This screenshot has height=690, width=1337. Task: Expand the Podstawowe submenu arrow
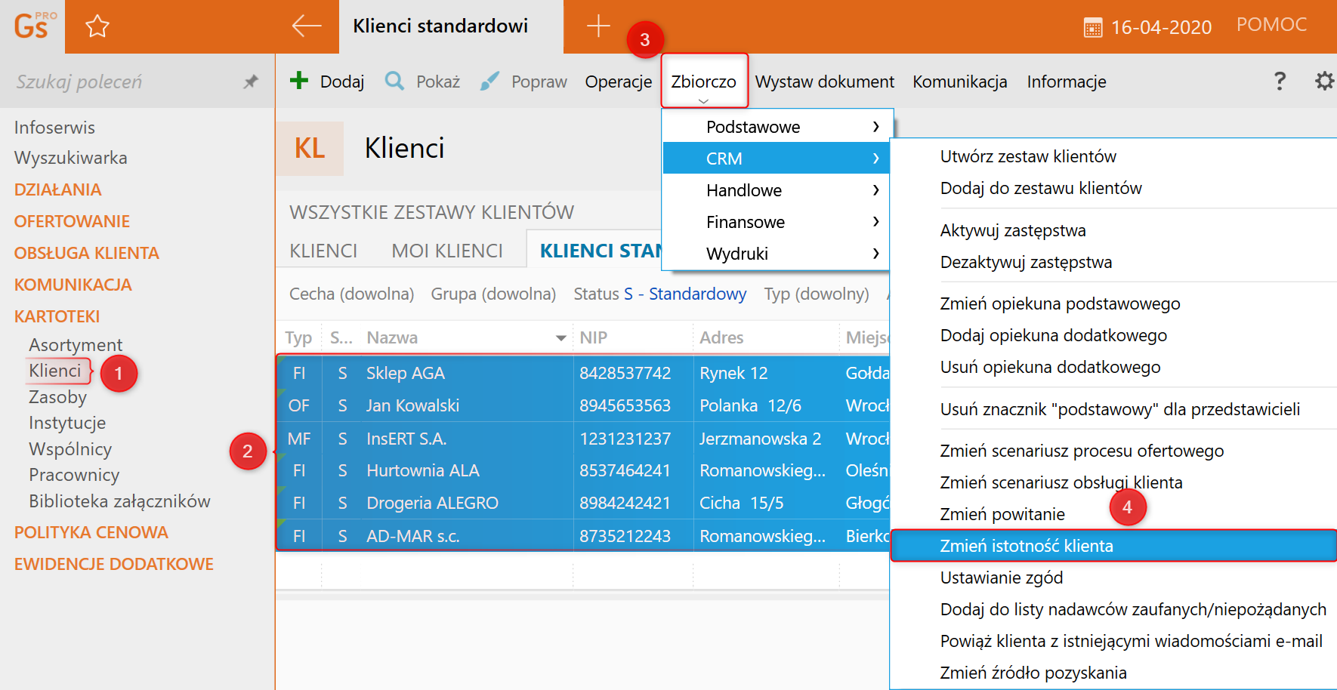pos(875,127)
